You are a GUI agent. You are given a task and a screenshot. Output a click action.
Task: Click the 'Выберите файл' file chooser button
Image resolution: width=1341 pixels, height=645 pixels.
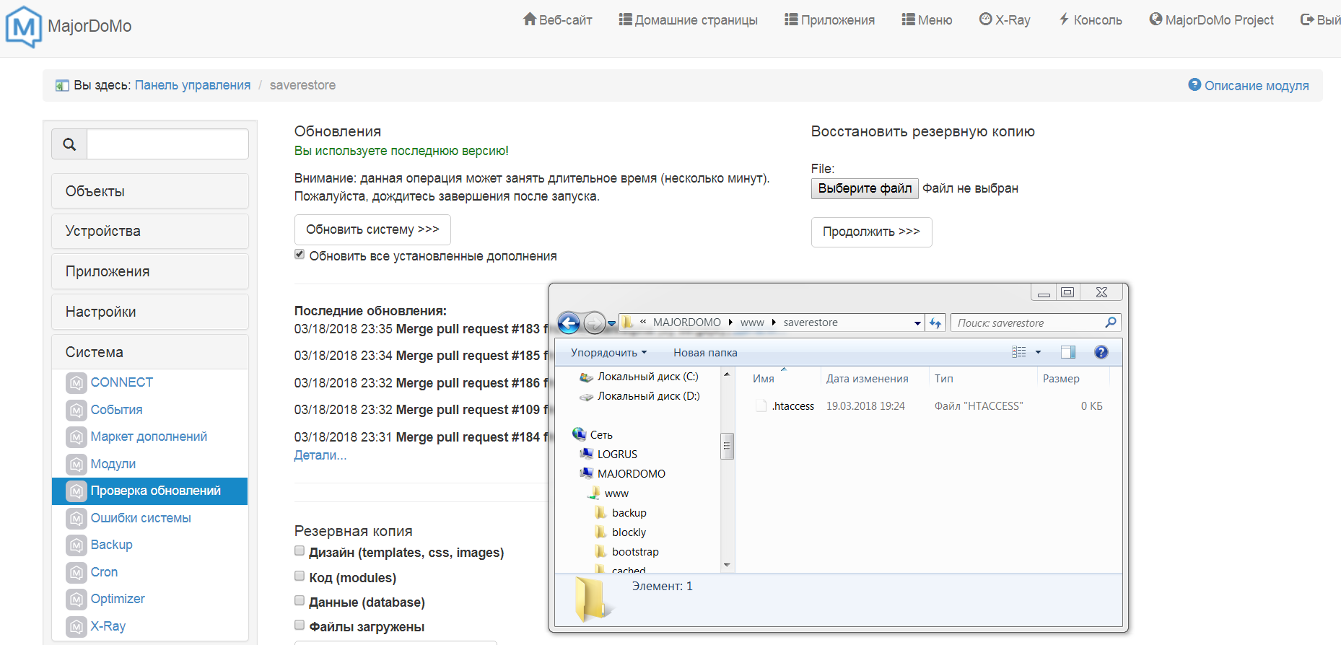[x=865, y=188]
